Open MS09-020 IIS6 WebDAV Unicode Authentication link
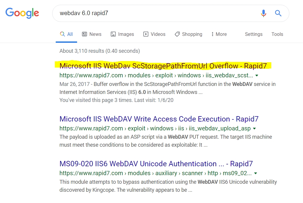Screen dimensions: 303x203 (156, 164)
